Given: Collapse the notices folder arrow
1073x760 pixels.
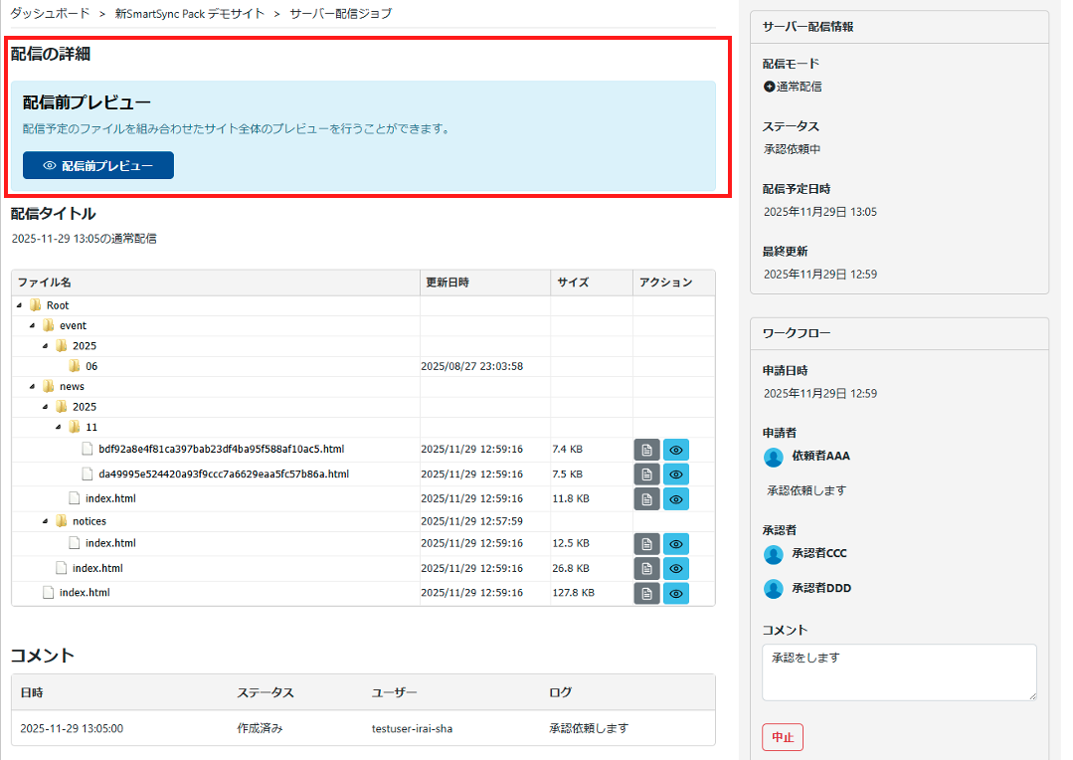Looking at the screenshot, I should [x=46, y=521].
